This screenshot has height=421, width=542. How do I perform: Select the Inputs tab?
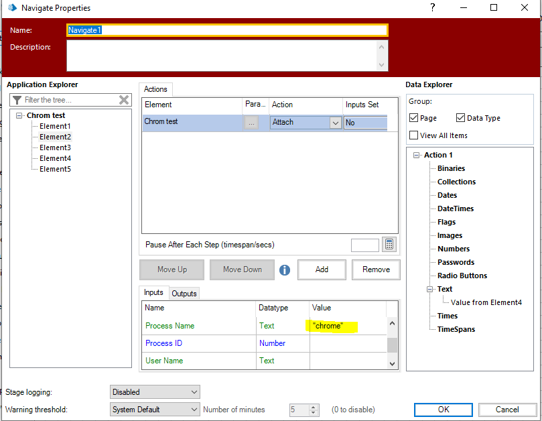pyautogui.click(x=153, y=293)
